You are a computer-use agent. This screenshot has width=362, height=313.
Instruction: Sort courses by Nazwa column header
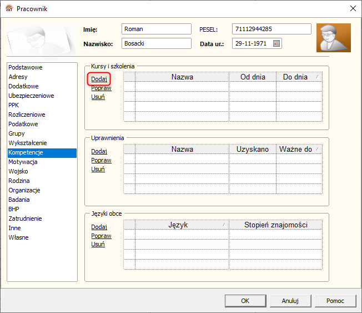(182, 77)
